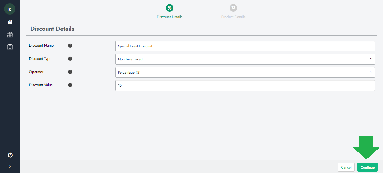The width and height of the screenshot is (383, 173).
Task: Click the power logout icon
Action: (x=10, y=155)
